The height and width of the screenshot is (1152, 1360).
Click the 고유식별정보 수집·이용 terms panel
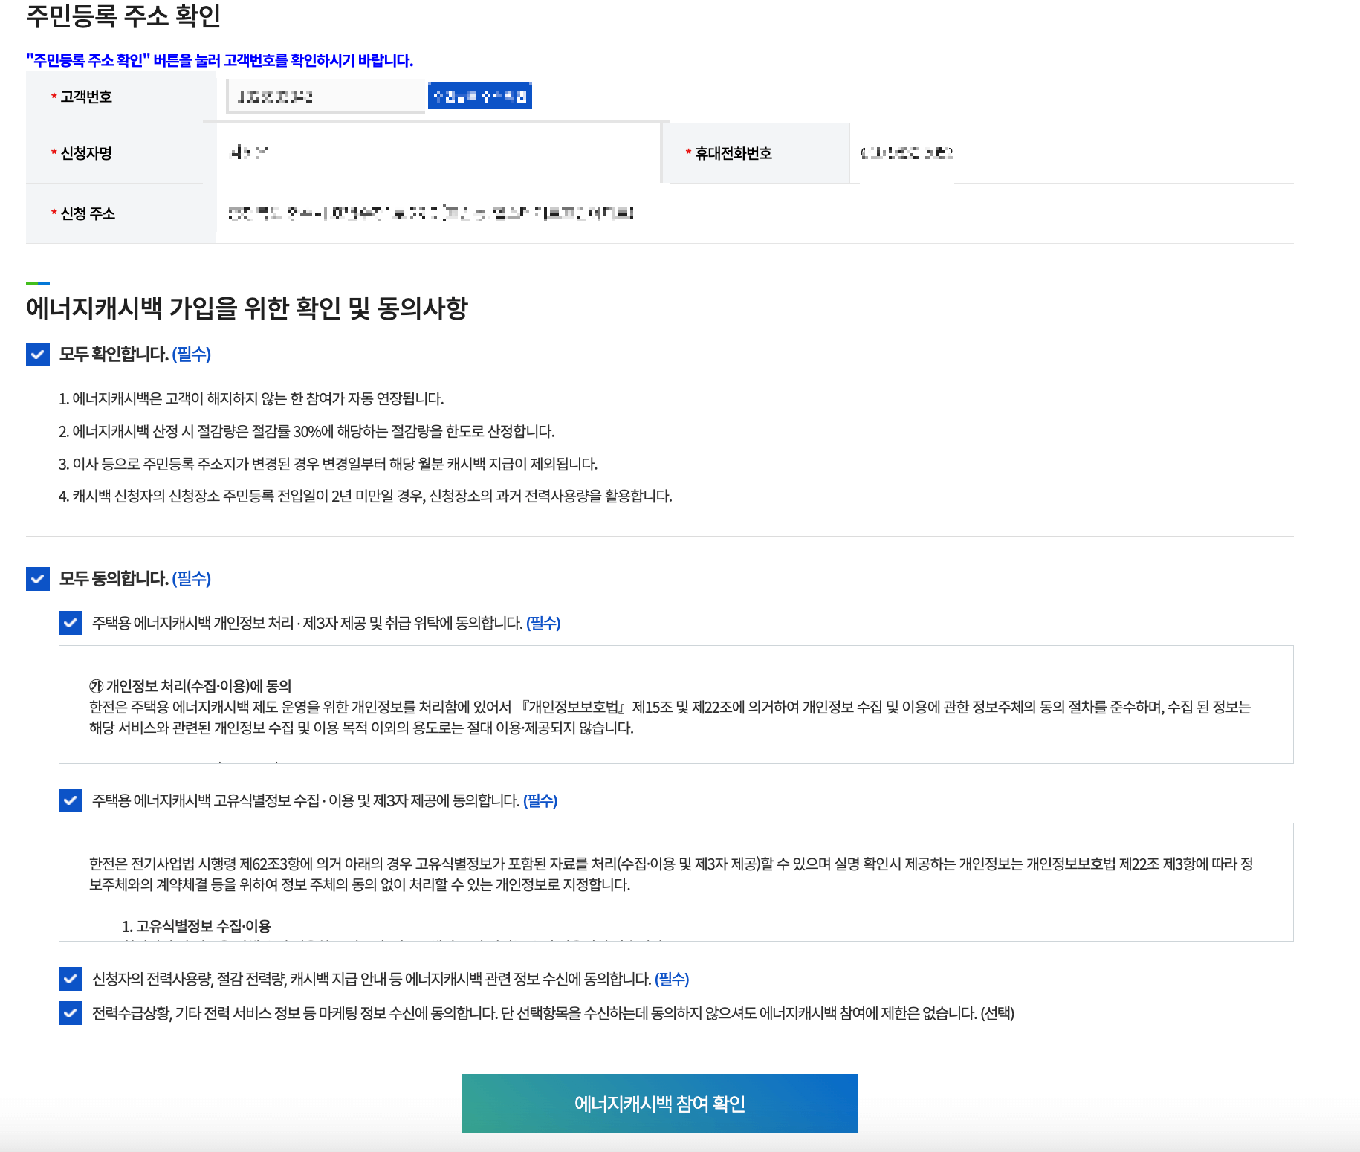click(x=676, y=881)
